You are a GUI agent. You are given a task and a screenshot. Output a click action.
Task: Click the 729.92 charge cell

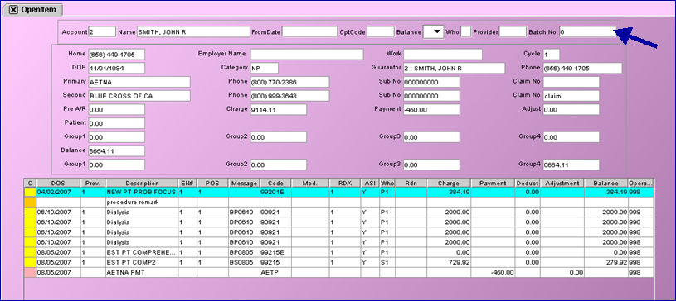pos(449,262)
